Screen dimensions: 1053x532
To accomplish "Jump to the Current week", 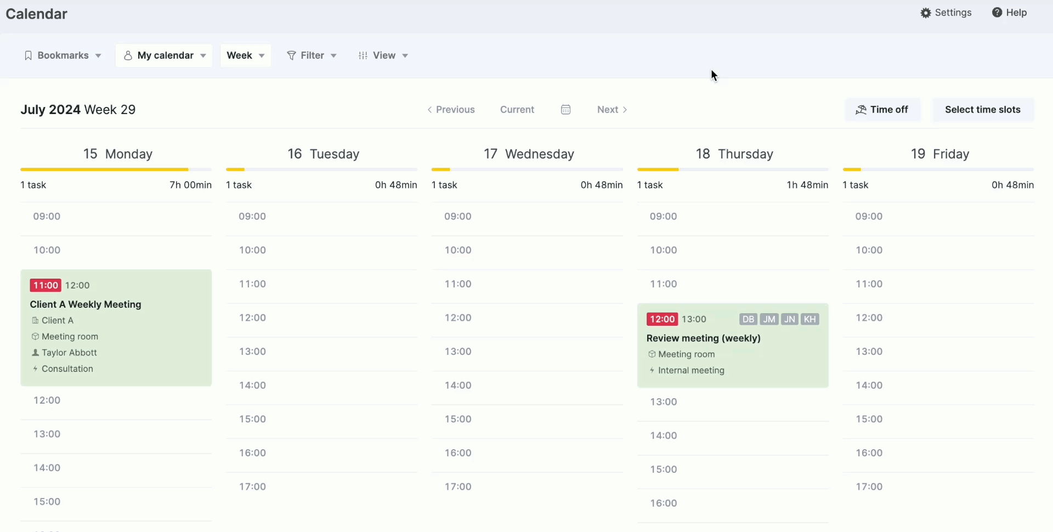I will coord(517,110).
